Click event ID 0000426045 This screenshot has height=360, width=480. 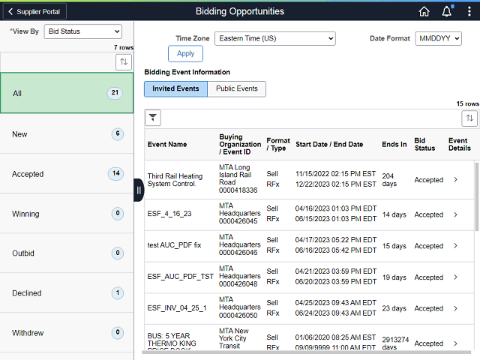click(x=238, y=221)
